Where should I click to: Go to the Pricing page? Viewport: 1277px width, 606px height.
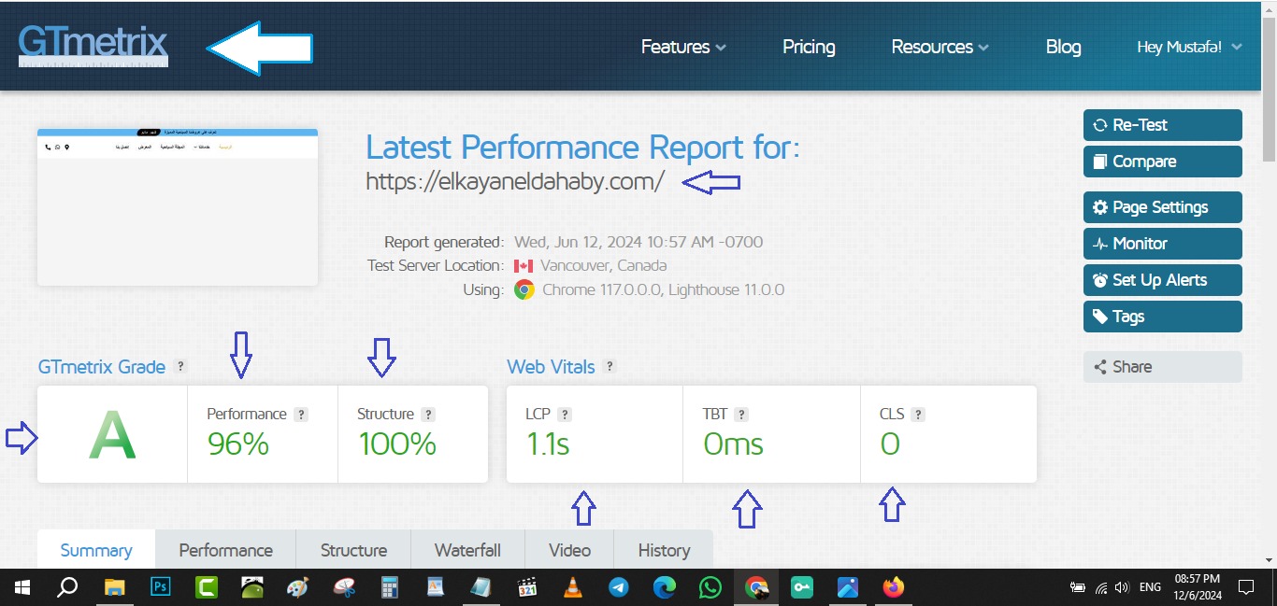pyautogui.click(x=809, y=47)
